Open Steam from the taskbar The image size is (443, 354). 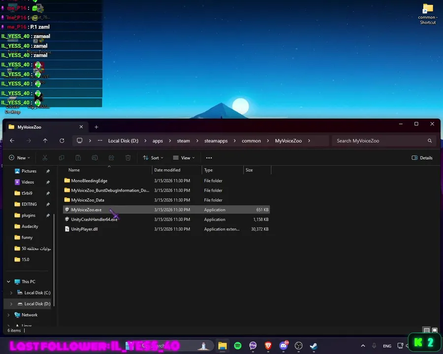pos(314,346)
